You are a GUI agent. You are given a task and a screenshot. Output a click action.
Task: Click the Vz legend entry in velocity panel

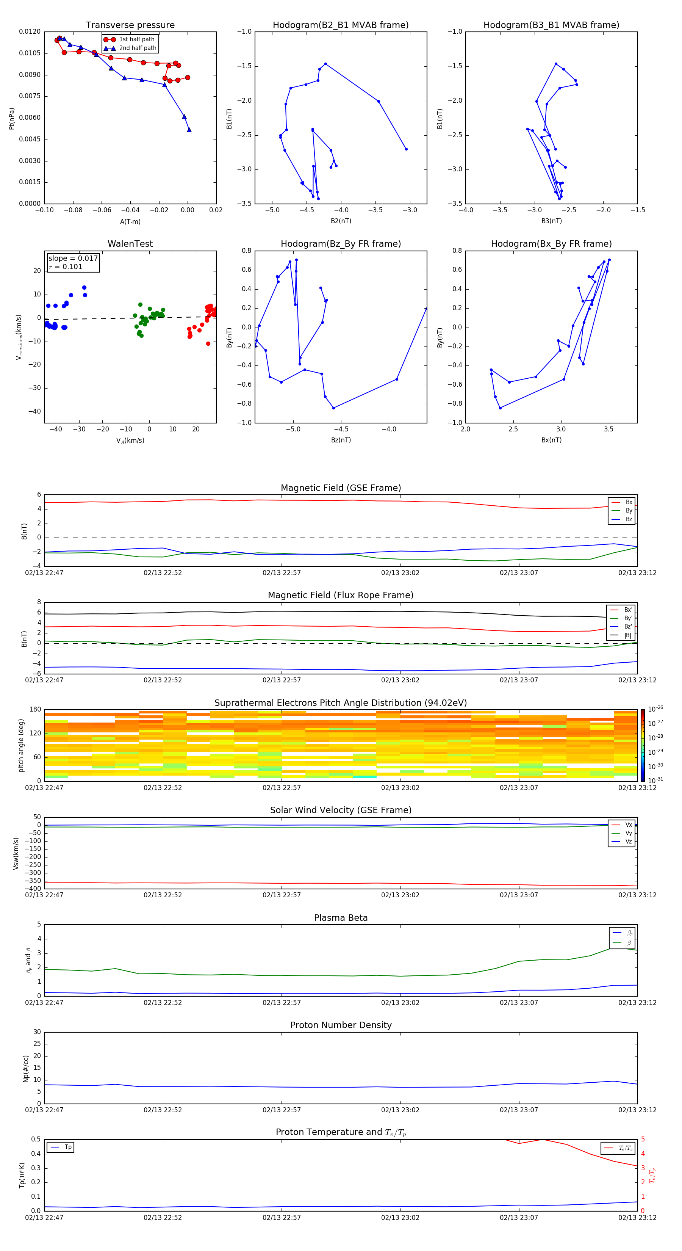click(622, 841)
